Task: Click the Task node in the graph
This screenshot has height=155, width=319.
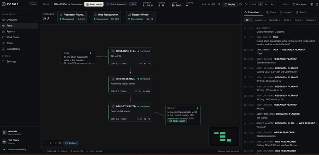Action: [x=77, y=57]
